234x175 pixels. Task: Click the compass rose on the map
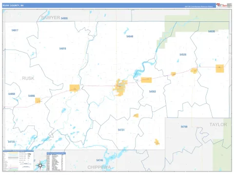40,166
